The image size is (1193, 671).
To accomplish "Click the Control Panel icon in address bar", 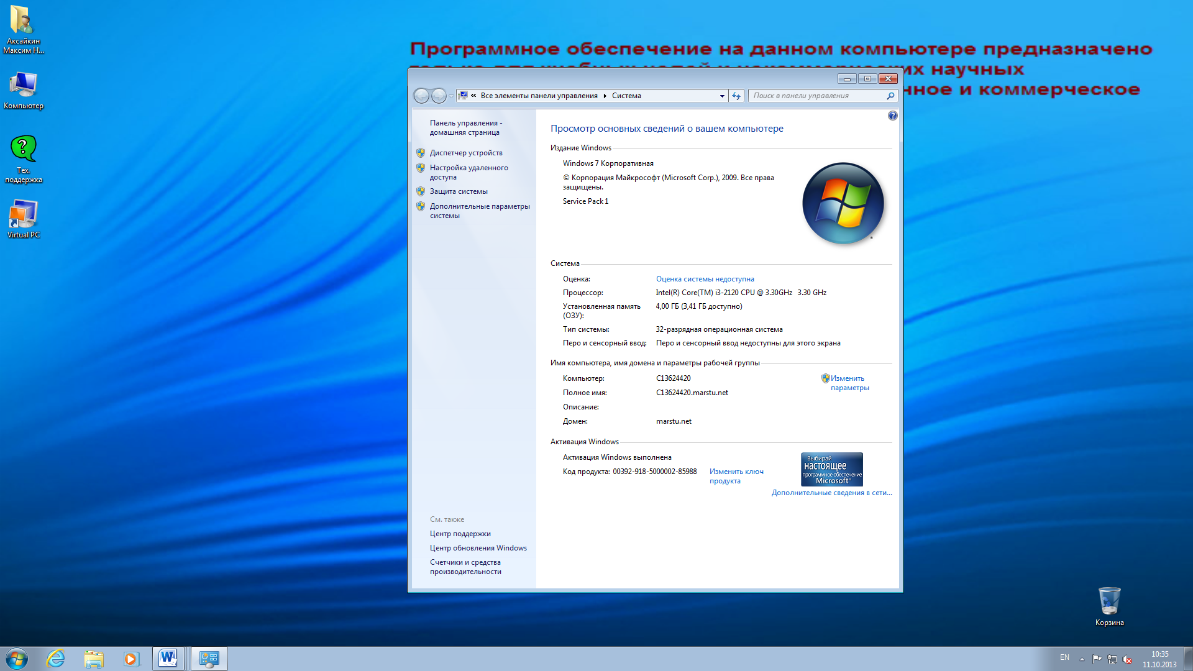I will point(463,96).
